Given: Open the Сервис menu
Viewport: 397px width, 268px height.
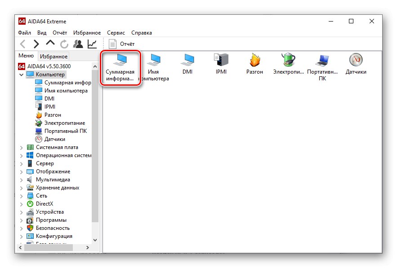Looking at the screenshot, I should (116, 33).
